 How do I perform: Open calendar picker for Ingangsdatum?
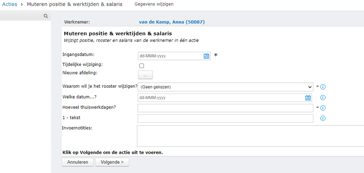coord(206,56)
